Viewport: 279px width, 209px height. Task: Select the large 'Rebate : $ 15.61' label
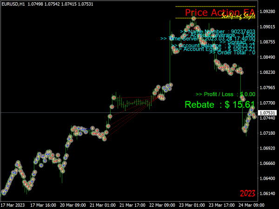[x=220, y=104]
